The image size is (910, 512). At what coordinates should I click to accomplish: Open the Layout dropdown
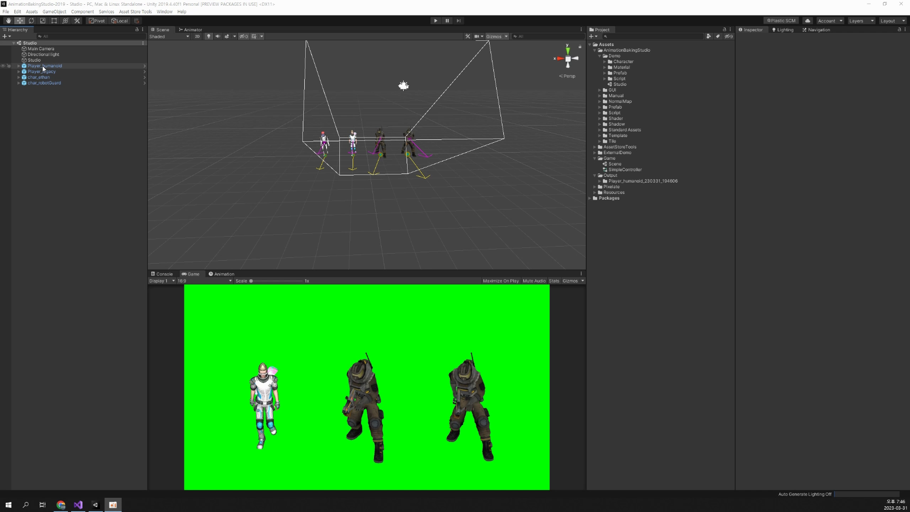[892, 21]
